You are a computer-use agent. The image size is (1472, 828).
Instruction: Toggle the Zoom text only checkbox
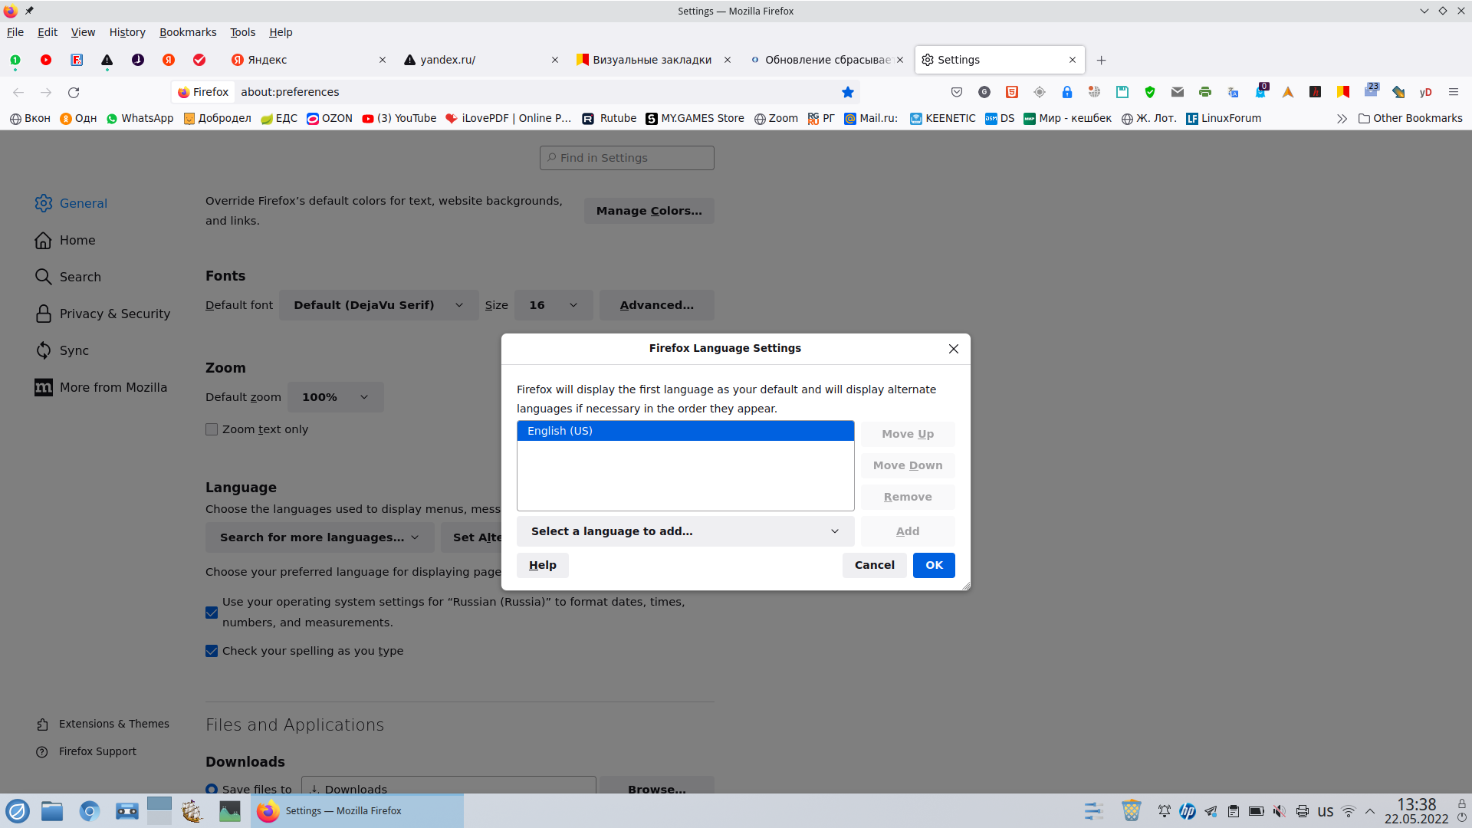click(212, 429)
